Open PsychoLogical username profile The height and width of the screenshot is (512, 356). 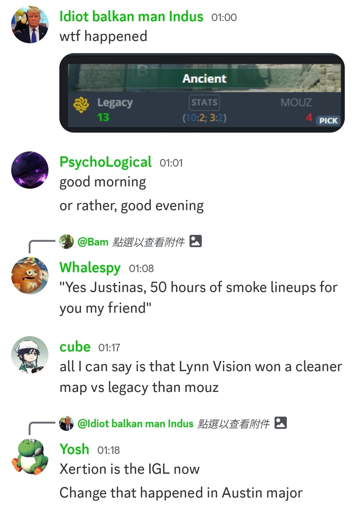click(x=105, y=162)
